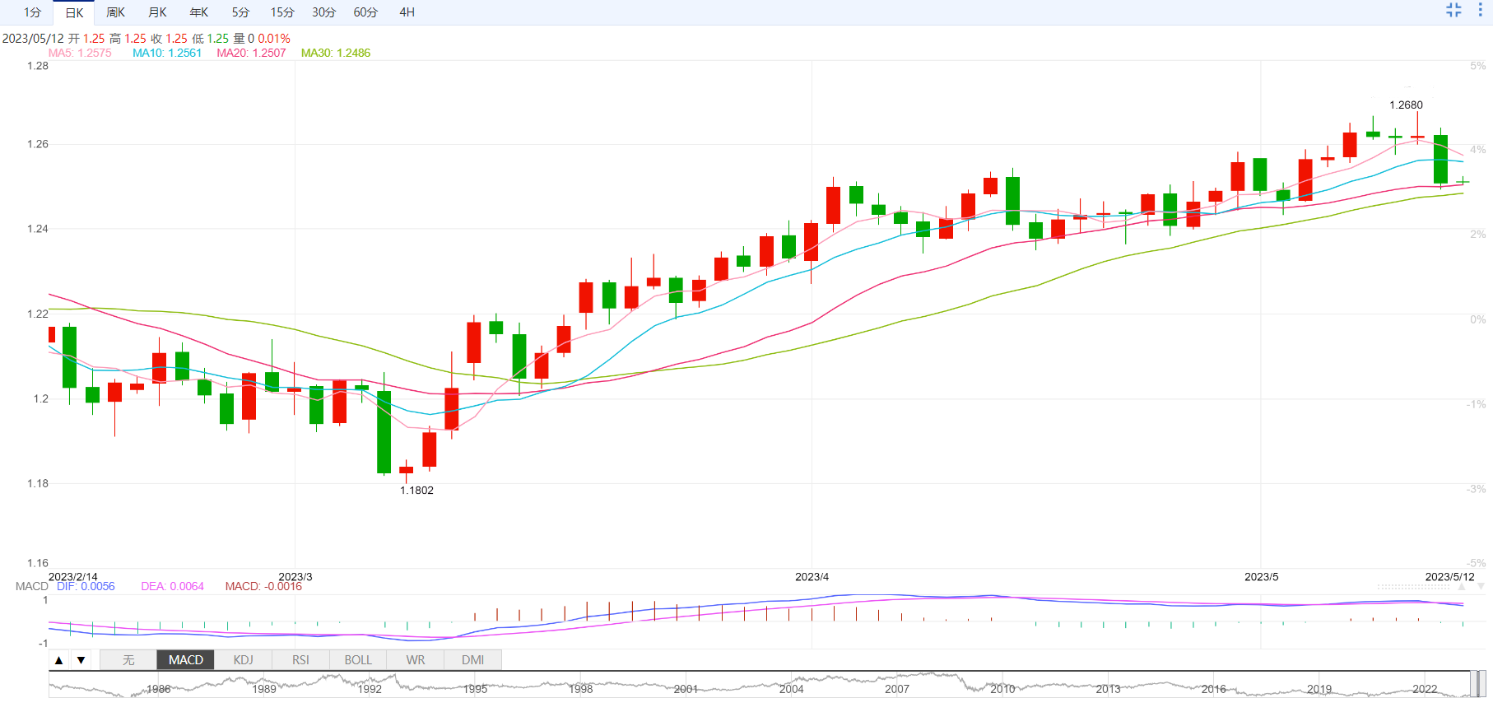Click the dotted drag grip above MACD panel

click(1413, 587)
